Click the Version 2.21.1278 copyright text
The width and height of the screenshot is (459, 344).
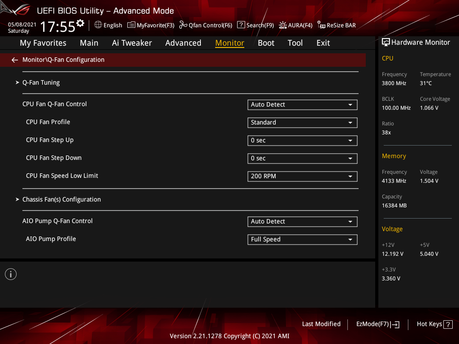click(229, 336)
